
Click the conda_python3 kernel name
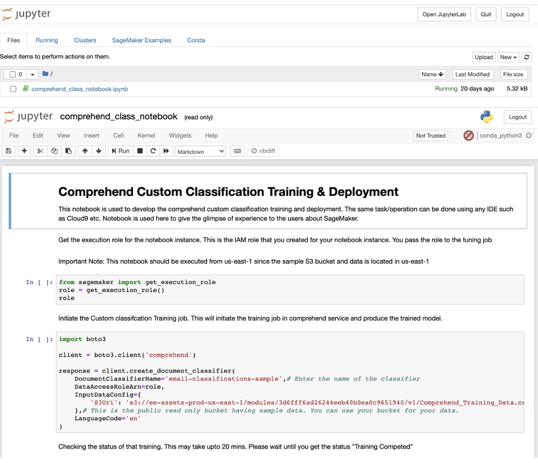501,135
